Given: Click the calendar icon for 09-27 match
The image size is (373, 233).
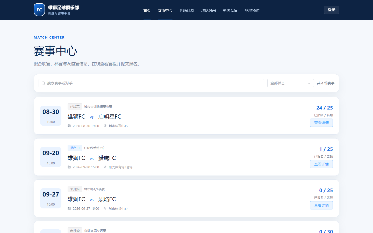Looking at the screenshot, I should point(69,208).
